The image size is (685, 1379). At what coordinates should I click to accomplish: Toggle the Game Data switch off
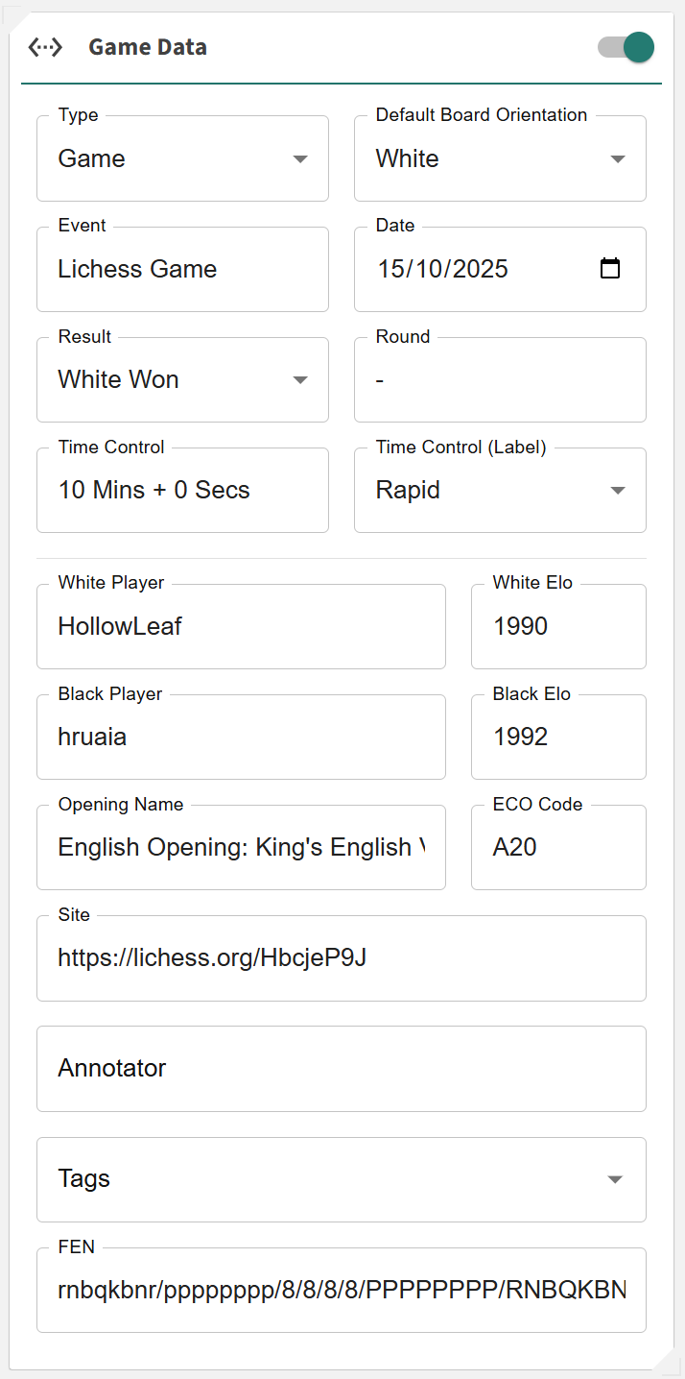tap(626, 47)
